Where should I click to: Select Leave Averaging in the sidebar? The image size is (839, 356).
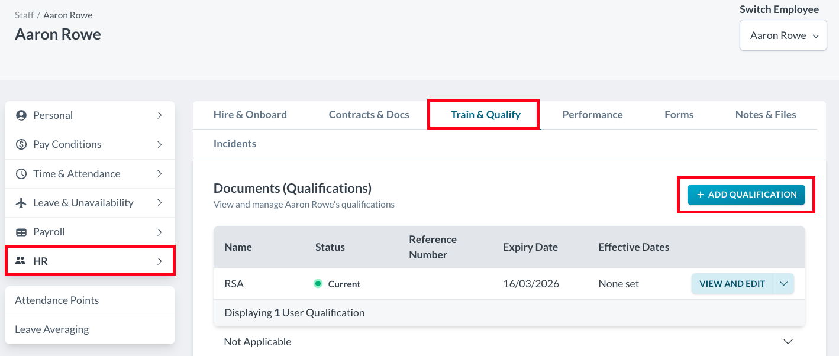click(52, 329)
